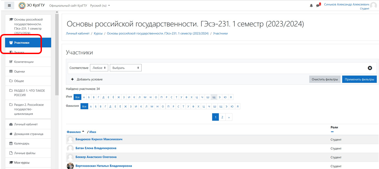Click Применить фильтры button
The image size is (379, 169).
[x=359, y=79]
